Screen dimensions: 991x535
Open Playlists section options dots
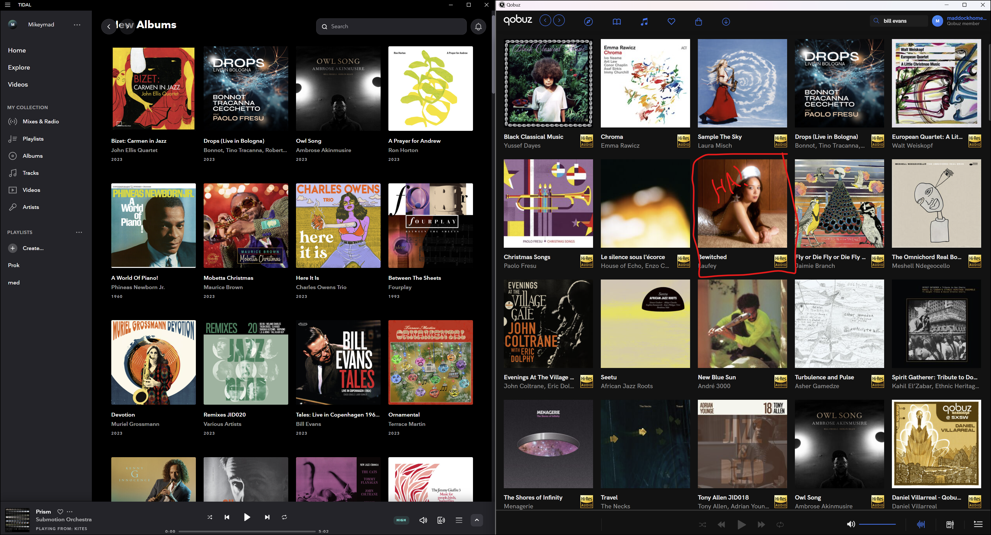(x=79, y=232)
